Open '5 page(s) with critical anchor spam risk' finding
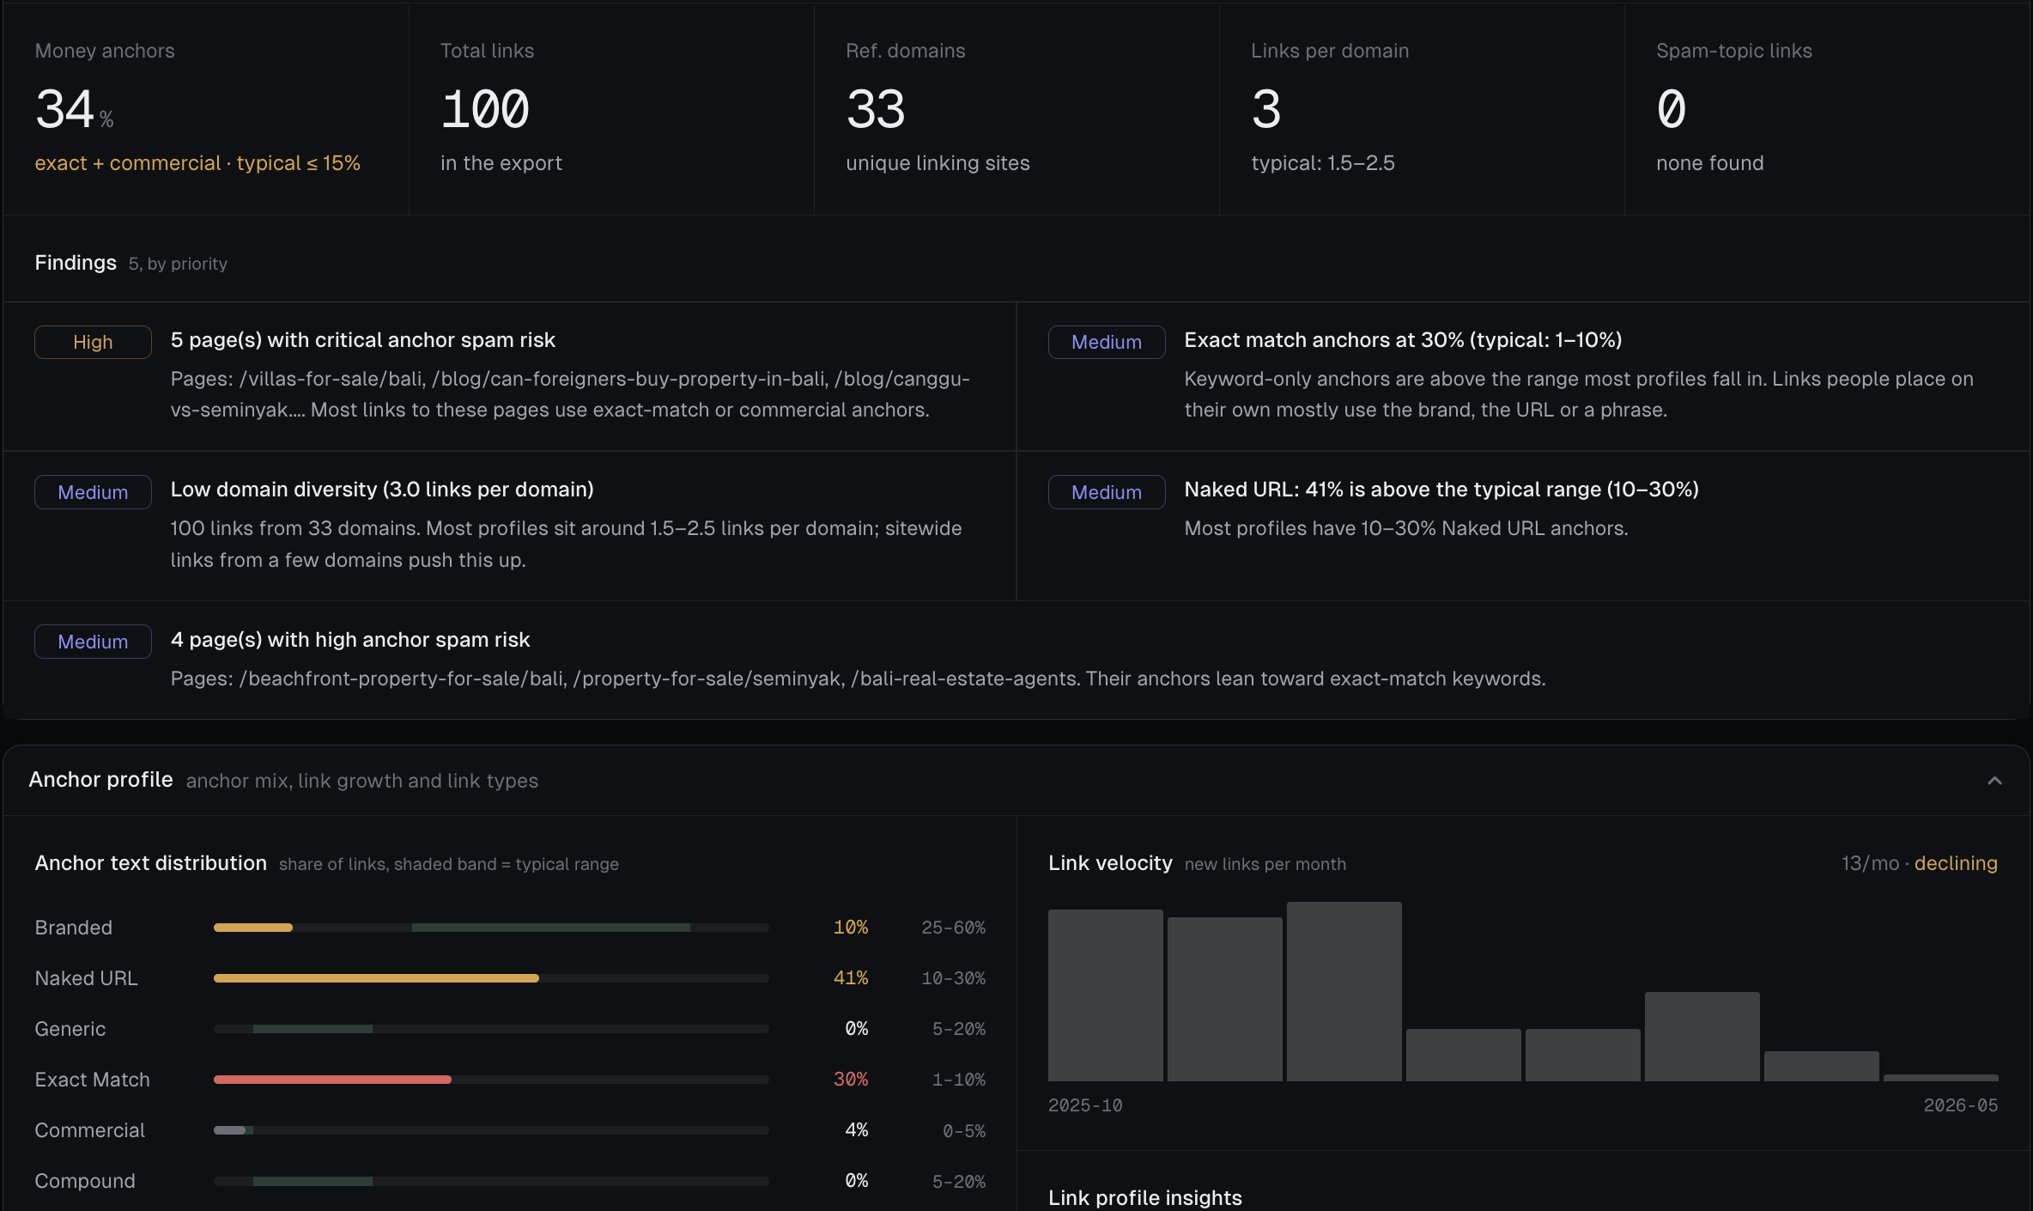Screen dimensions: 2033x1211 tap(362, 340)
